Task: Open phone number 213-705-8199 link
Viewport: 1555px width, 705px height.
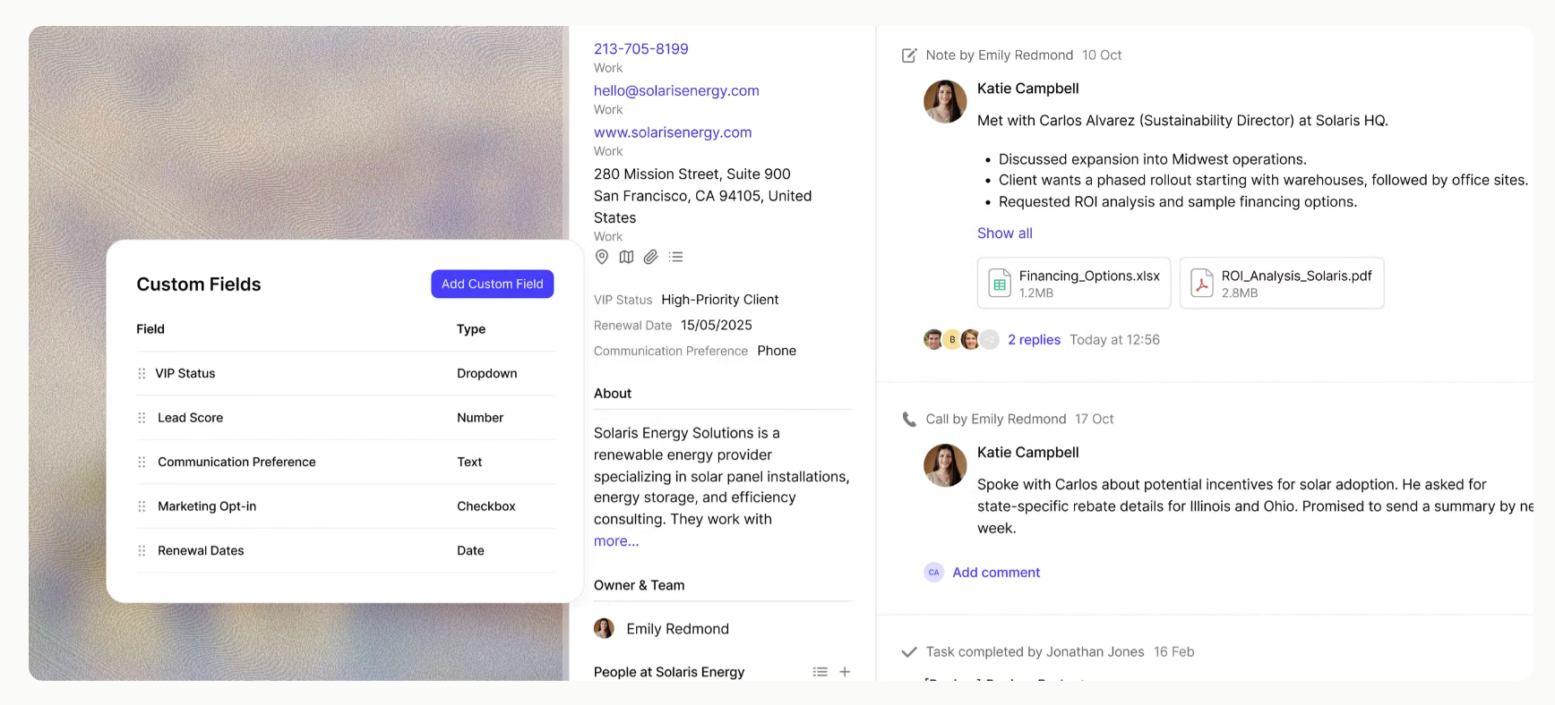Action: [x=640, y=49]
